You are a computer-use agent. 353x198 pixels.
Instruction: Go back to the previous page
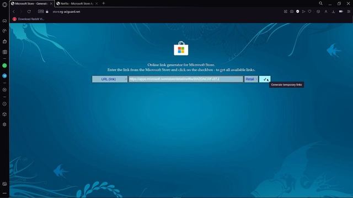point(14,12)
